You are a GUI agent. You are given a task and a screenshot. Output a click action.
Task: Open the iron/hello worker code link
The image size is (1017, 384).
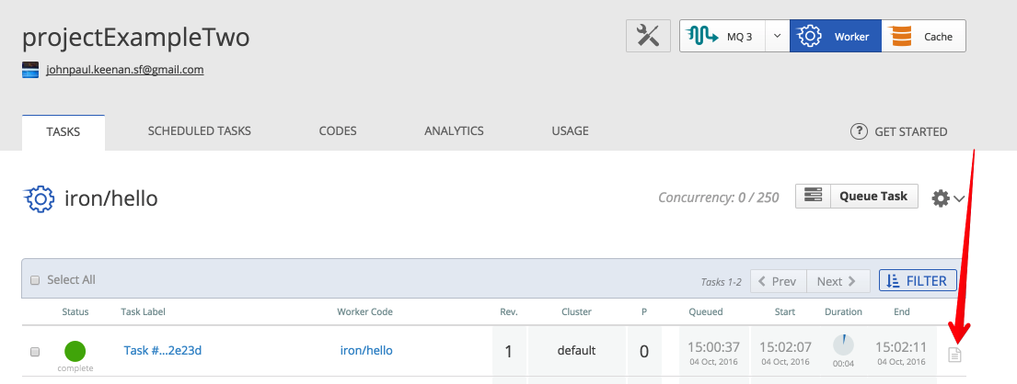[366, 351]
